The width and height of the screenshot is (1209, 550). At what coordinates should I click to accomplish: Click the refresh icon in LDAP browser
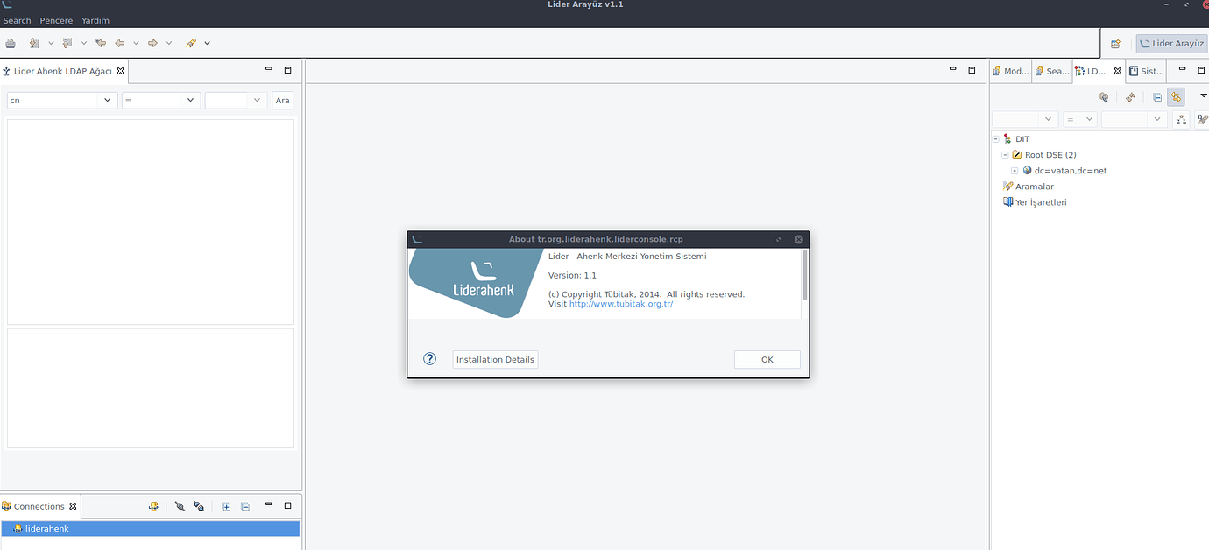coord(1131,97)
